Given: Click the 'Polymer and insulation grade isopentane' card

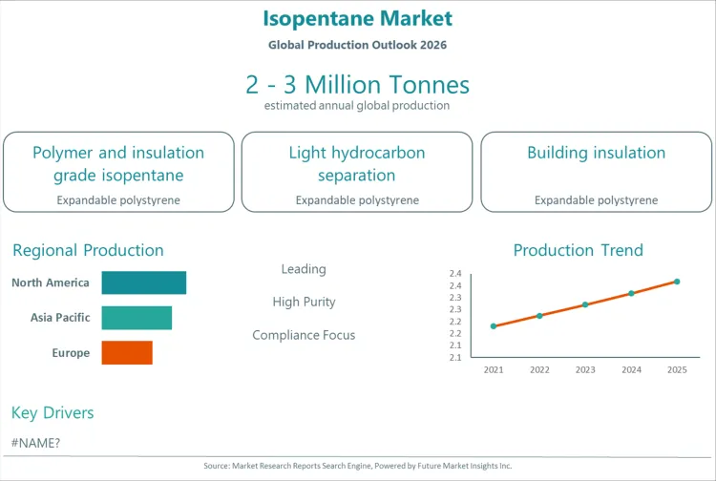Looking at the screenshot, I should click(118, 172).
